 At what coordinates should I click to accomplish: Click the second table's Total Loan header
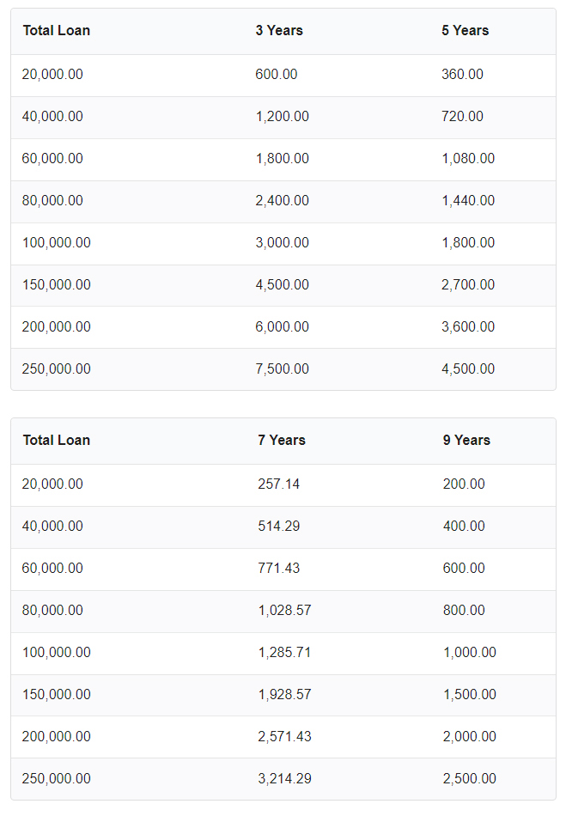coord(56,440)
